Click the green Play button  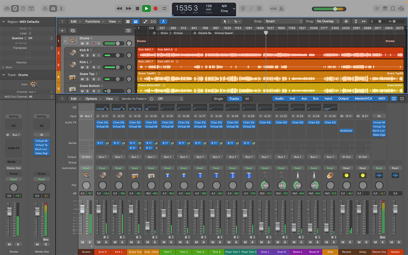(146, 8)
